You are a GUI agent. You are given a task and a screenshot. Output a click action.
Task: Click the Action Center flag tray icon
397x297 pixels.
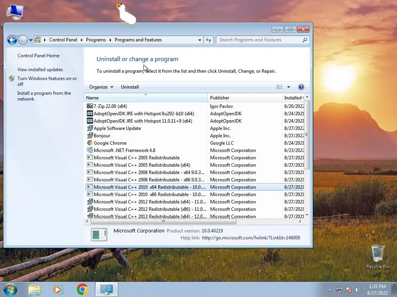[349, 290]
